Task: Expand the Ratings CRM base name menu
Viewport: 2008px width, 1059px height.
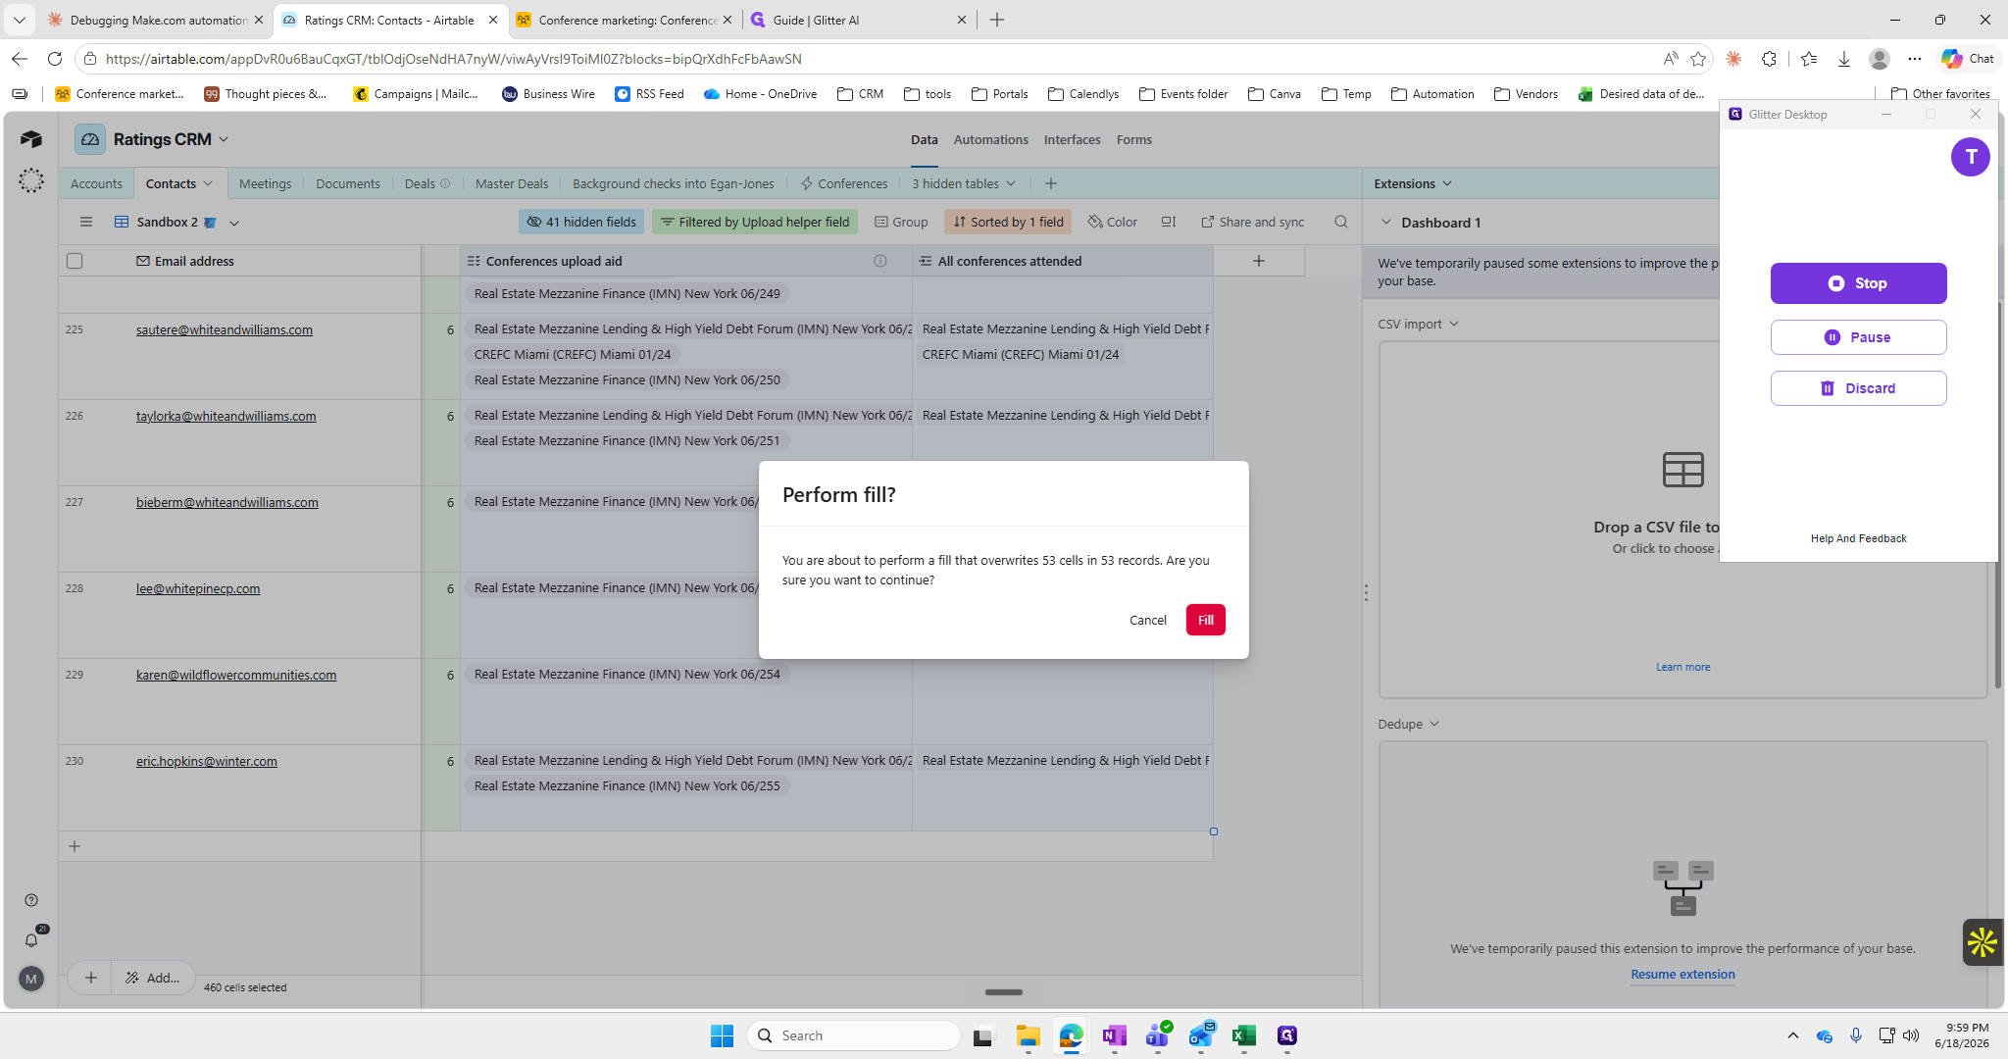Action: point(224,139)
